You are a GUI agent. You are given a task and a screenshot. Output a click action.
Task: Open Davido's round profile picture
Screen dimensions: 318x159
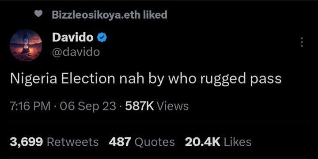[x=26, y=45]
